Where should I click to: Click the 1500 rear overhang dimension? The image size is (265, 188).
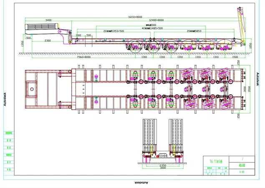click(235, 57)
